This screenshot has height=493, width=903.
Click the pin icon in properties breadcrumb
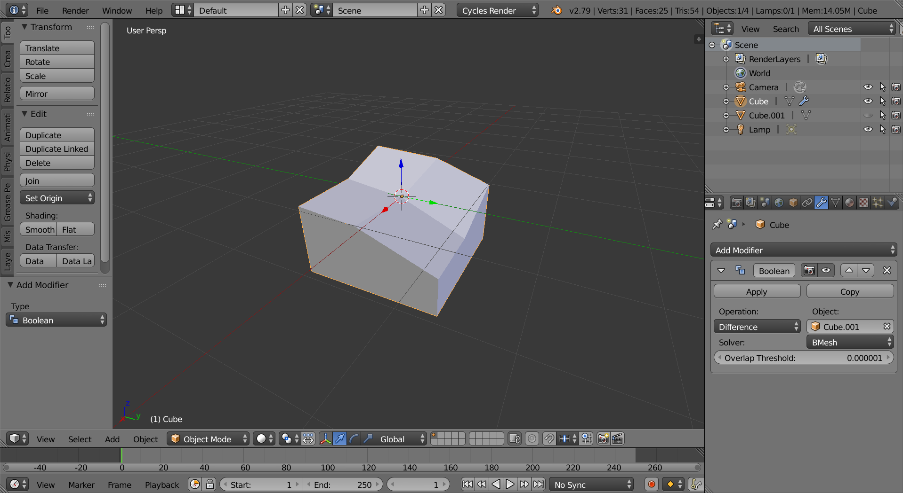717,225
